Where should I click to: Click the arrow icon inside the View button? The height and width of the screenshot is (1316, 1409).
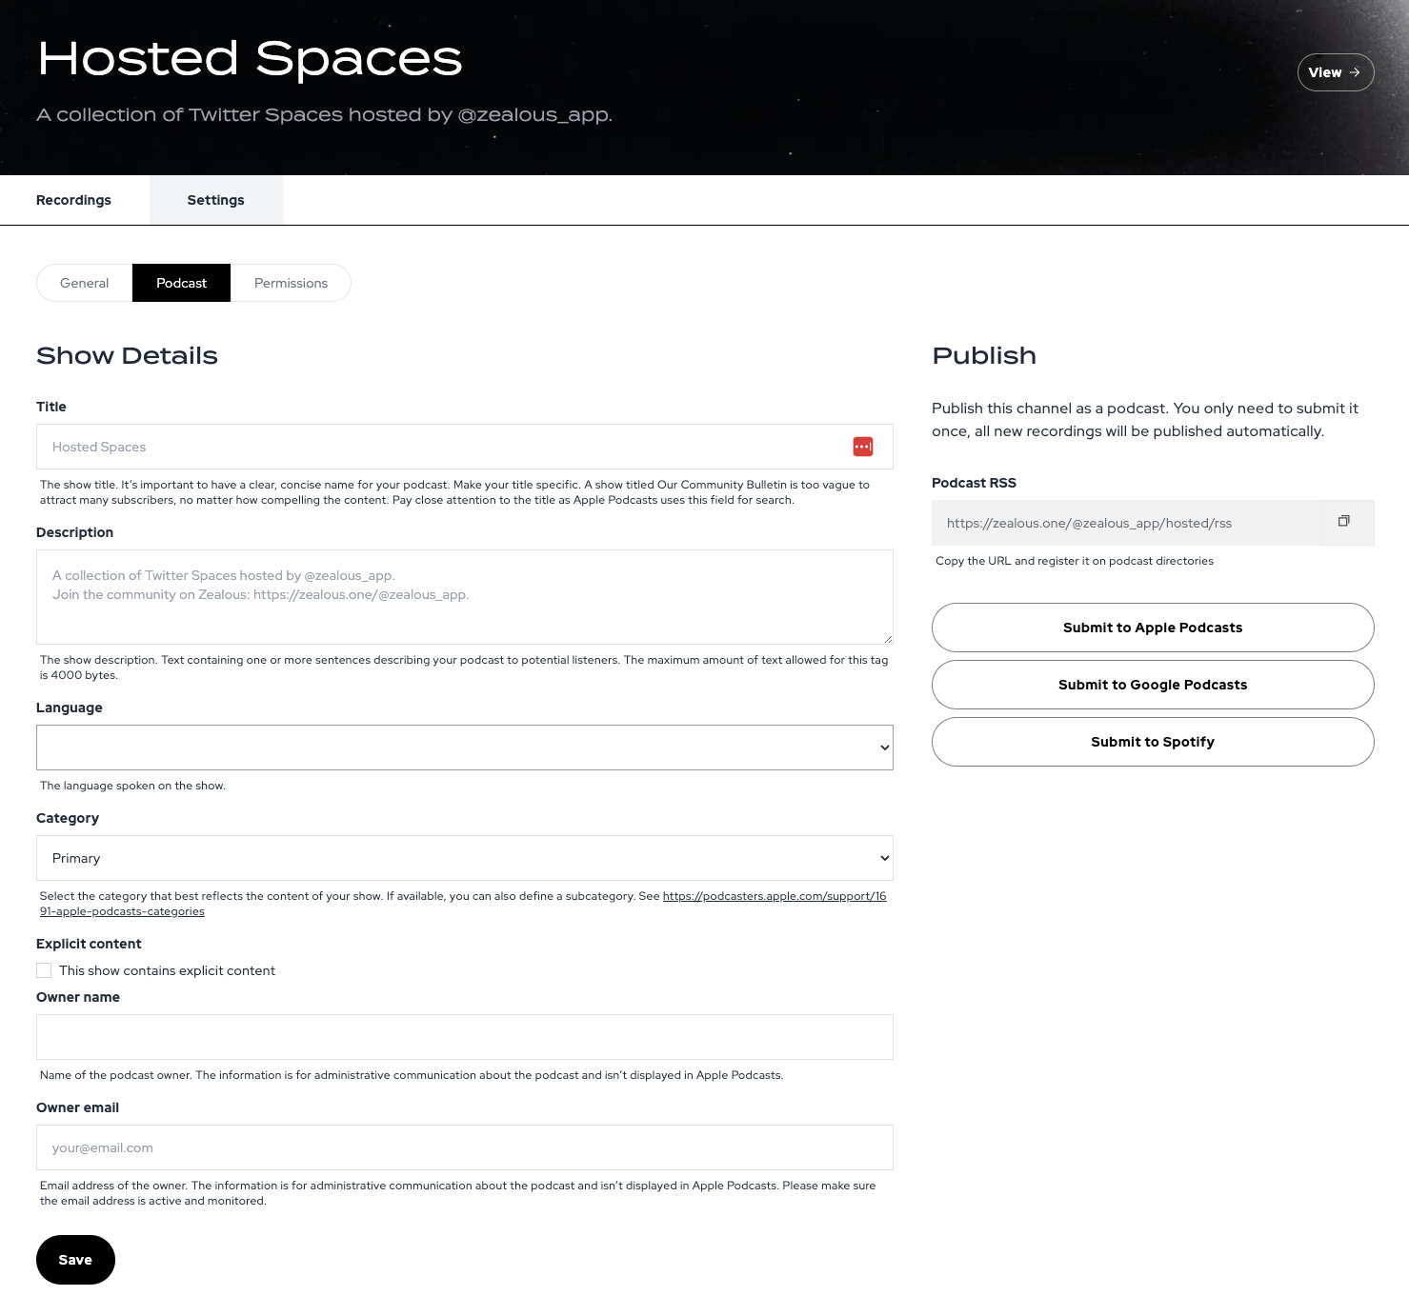click(1354, 71)
